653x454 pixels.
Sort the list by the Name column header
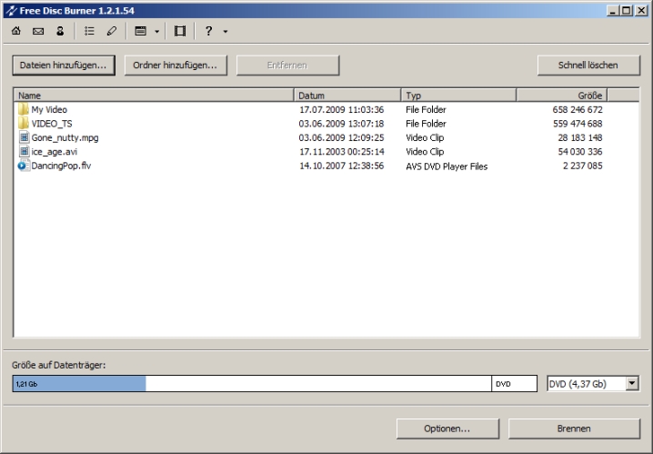point(155,95)
